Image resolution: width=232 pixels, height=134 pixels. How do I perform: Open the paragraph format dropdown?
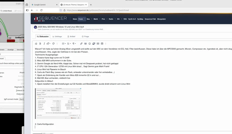[74, 44]
